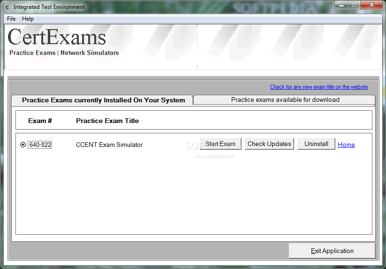
Task: Minimize the Integrated Test Environment window
Action: point(341,5)
